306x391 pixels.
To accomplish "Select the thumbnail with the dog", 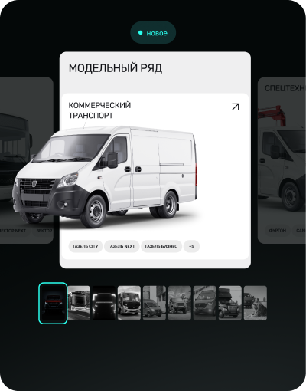I will (x=256, y=303).
